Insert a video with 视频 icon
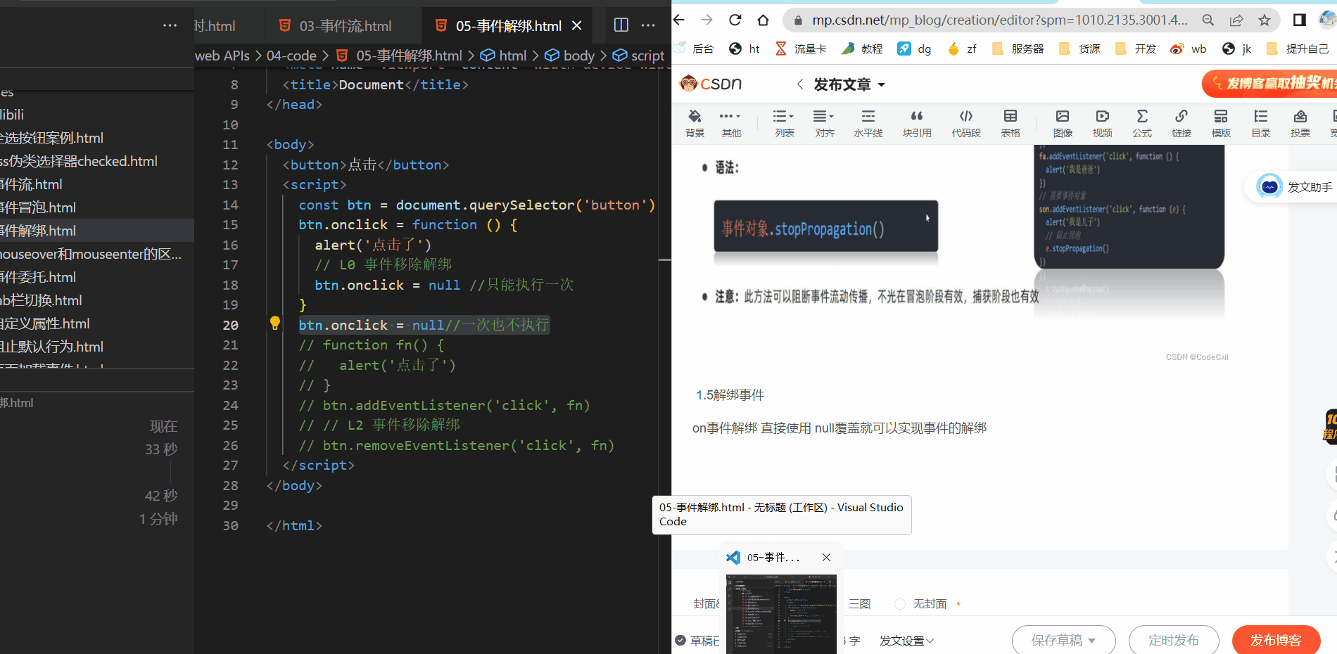This screenshot has width=1337, height=654. point(1102,124)
